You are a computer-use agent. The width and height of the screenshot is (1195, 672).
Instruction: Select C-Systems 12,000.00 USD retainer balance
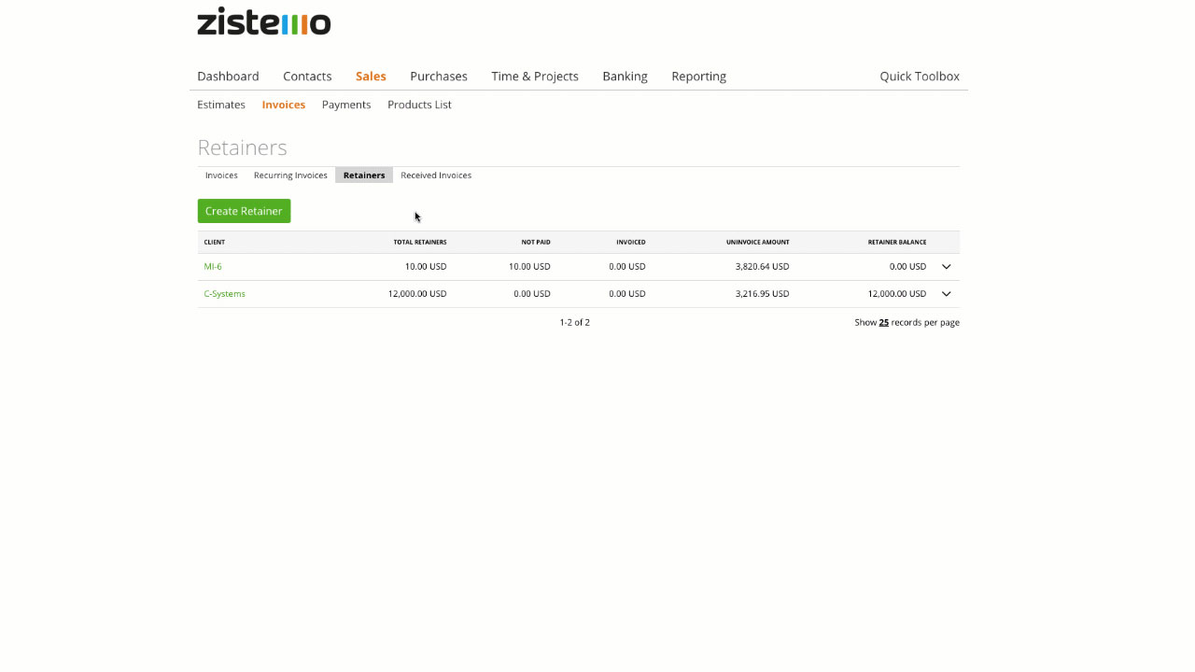[897, 294]
